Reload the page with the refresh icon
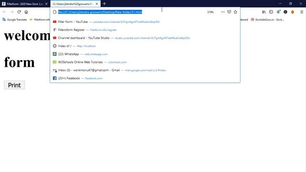306x172 pixels. tap(19, 12)
